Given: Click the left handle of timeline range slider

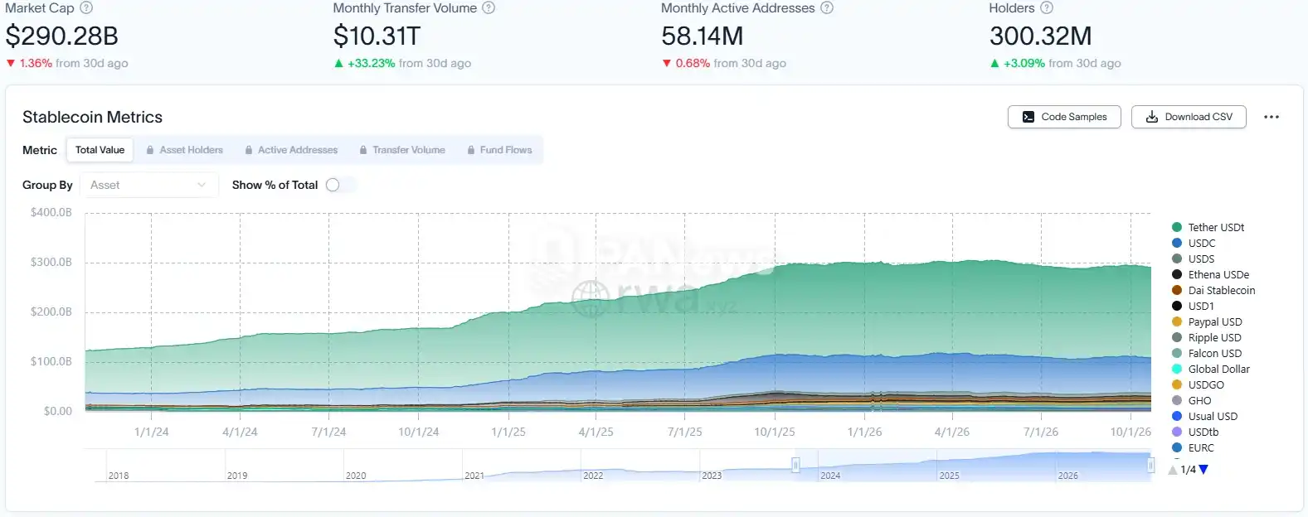Looking at the screenshot, I should (795, 465).
